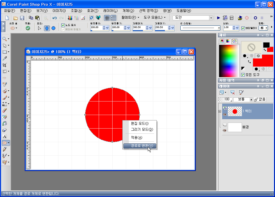
Task: Choose the Edit mode arrow icon
Action: (x=40, y=28)
